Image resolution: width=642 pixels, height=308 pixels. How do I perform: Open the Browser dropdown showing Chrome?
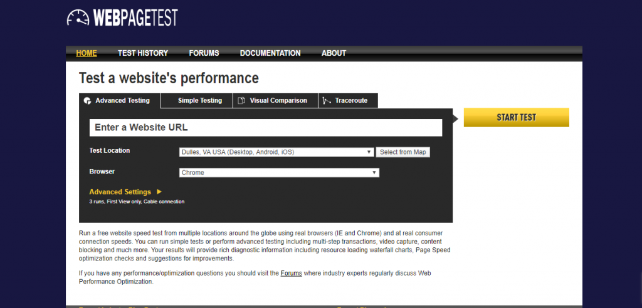[x=279, y=173]
